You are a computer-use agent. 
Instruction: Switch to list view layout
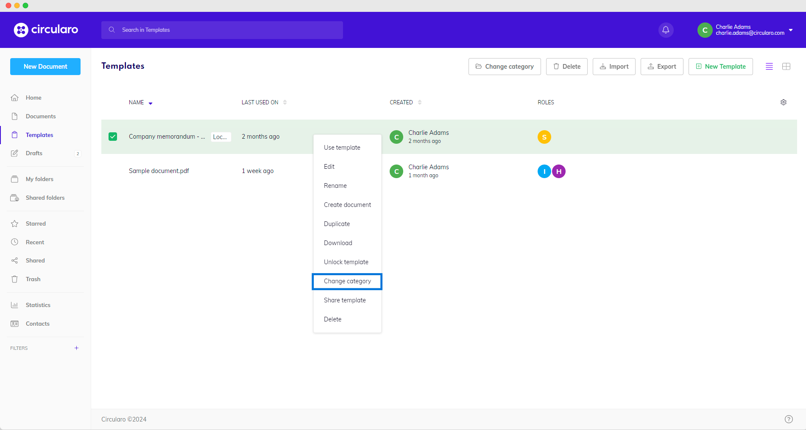pos(769,67)
